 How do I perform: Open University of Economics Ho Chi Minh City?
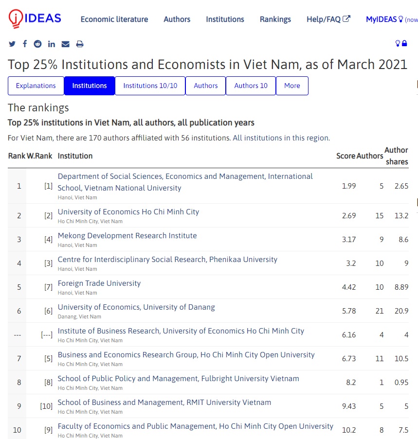click(128, 212)
